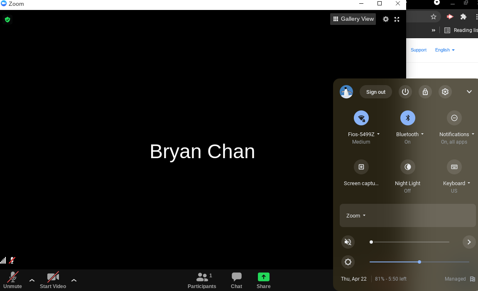478x291 pixels.
Task: Click the green encryption shield icon
Action: (7, 20)
